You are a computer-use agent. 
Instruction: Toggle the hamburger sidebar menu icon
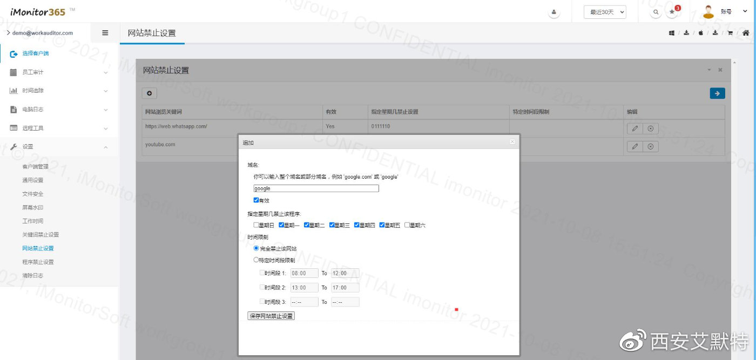pyautogui.click(x=105, y=33)
